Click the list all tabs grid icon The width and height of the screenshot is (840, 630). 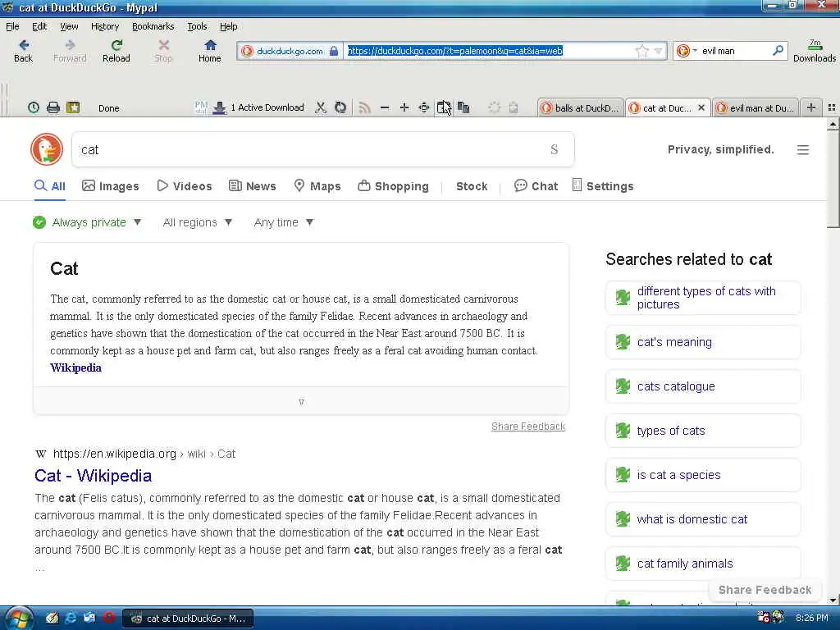(x=832, y=107)
